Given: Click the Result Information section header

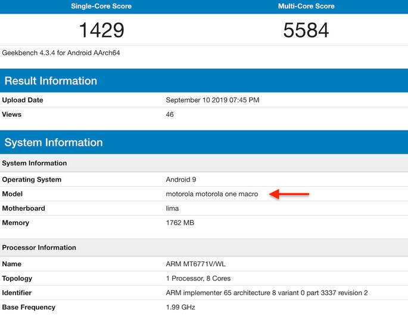Looking at the screenshot, I should [204, 80].
